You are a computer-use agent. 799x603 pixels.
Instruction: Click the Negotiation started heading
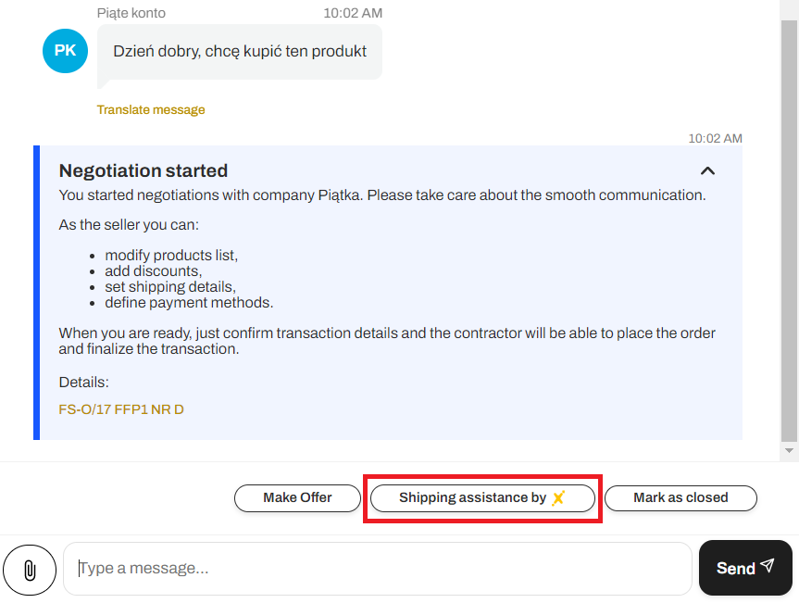[x=144, y=170]
